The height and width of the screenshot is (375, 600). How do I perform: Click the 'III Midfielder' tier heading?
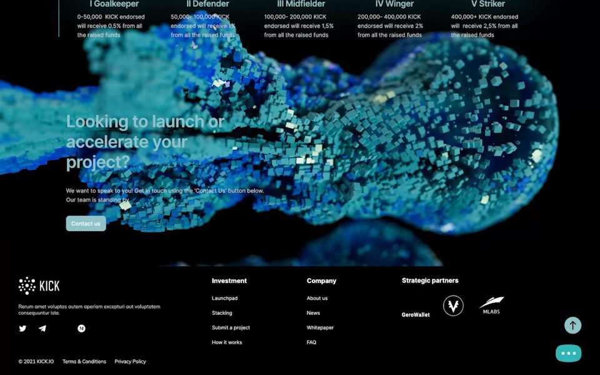(x=301, y=4)
